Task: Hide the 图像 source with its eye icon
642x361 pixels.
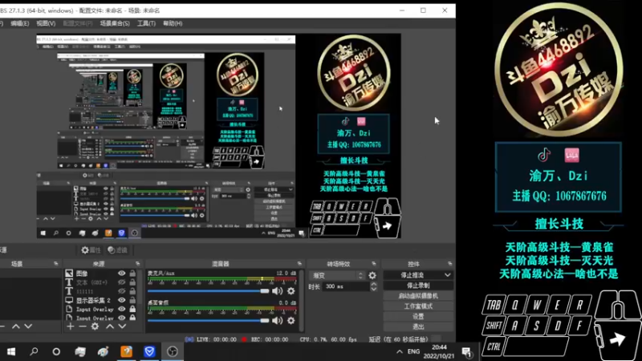Action: pyautogui.click(x=122, y=273)
